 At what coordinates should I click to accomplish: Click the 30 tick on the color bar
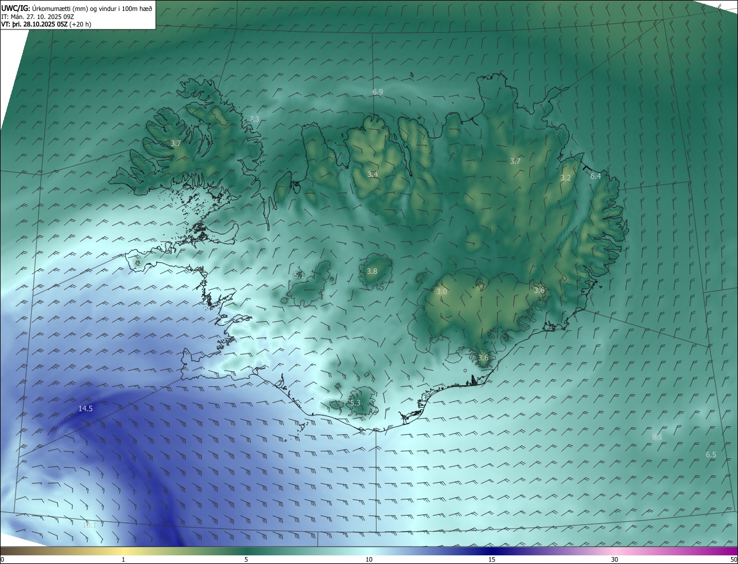pyautogui.click(x=615, y=559)
